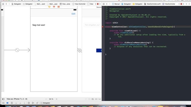The height and width of the screenshot is (107, 191).
Task: Select the segue icon between the scenes
Action: 80,50
